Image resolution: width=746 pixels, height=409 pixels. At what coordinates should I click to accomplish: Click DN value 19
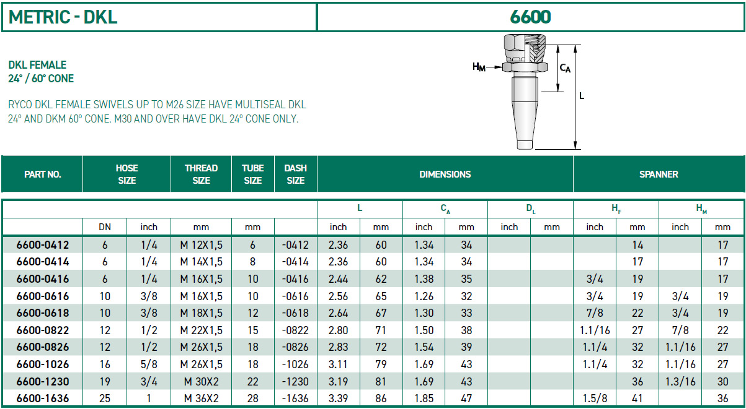pos(105,381)
